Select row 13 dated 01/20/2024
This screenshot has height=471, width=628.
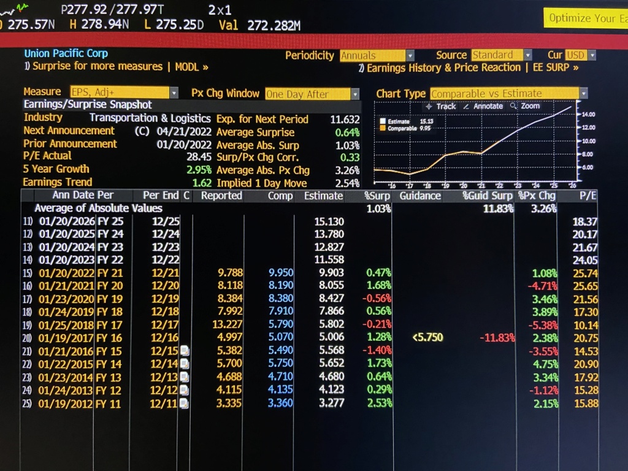tap(310, 247)
